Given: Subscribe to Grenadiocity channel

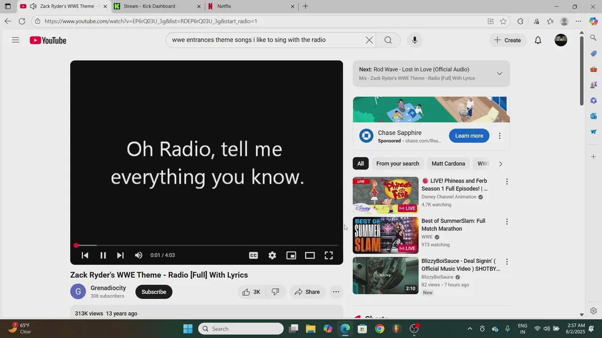Looking at the screenshot, I should (x=154, y=292).
